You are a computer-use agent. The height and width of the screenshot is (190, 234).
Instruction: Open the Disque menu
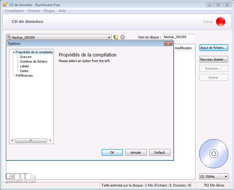49,11
